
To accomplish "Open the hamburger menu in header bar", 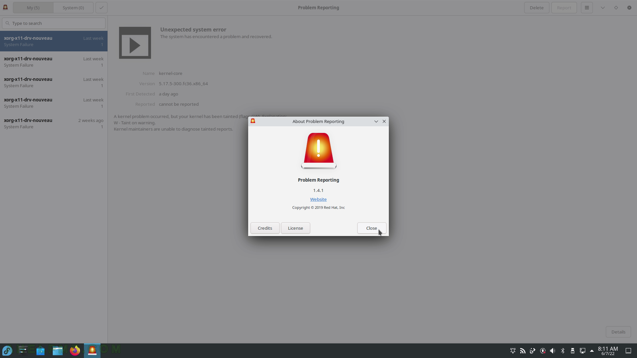I will pyautogui.click(x=587, y=8).
